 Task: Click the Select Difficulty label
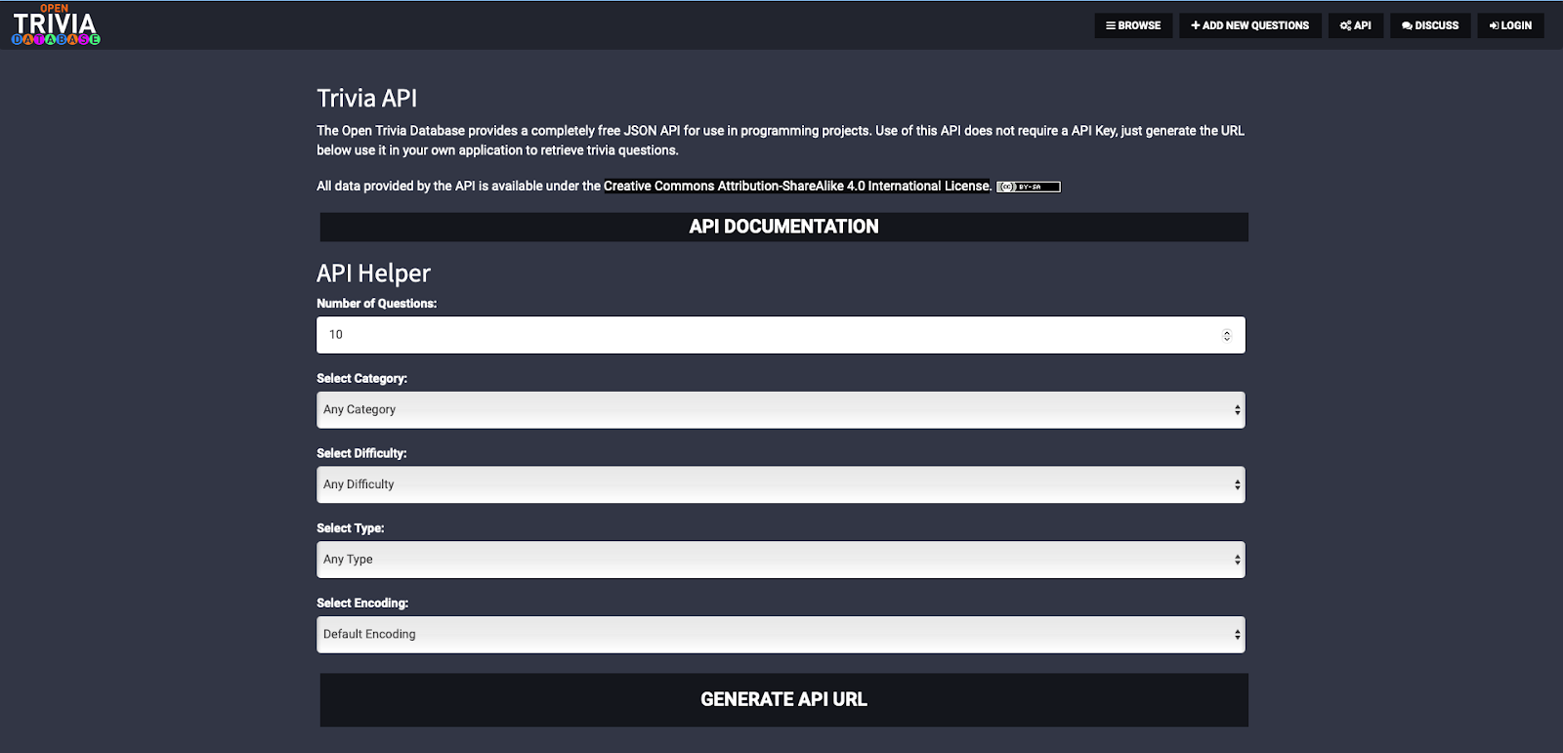point(361,453)
